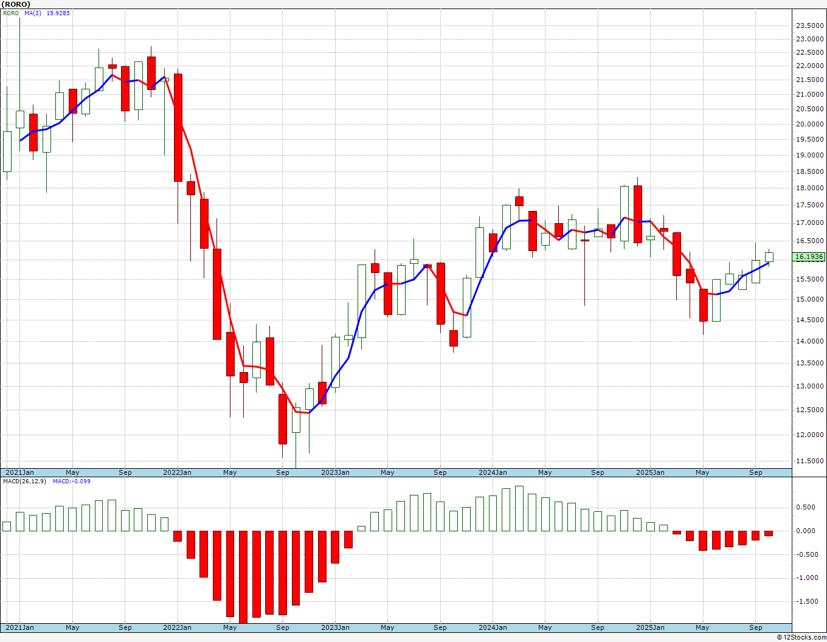
Task: Click the 17.0000 price axis label
Action: [x=810, y=223]
